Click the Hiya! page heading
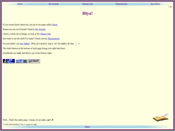Viewport: 175px width, 131px height. pos(87,13)
